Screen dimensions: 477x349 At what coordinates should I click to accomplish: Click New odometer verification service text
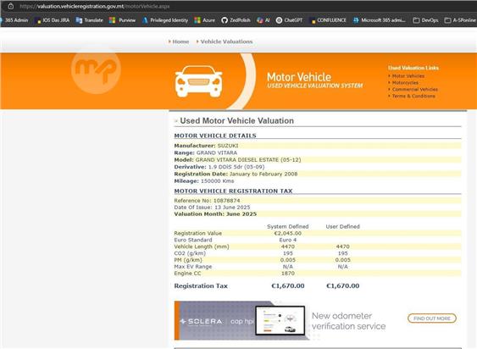[x=348, y=321]
